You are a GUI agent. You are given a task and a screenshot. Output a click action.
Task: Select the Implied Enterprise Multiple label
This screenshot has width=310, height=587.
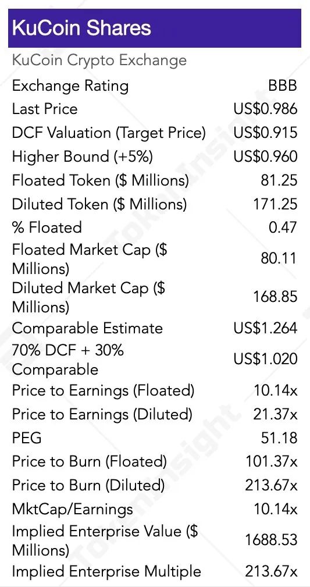(106, 572)
